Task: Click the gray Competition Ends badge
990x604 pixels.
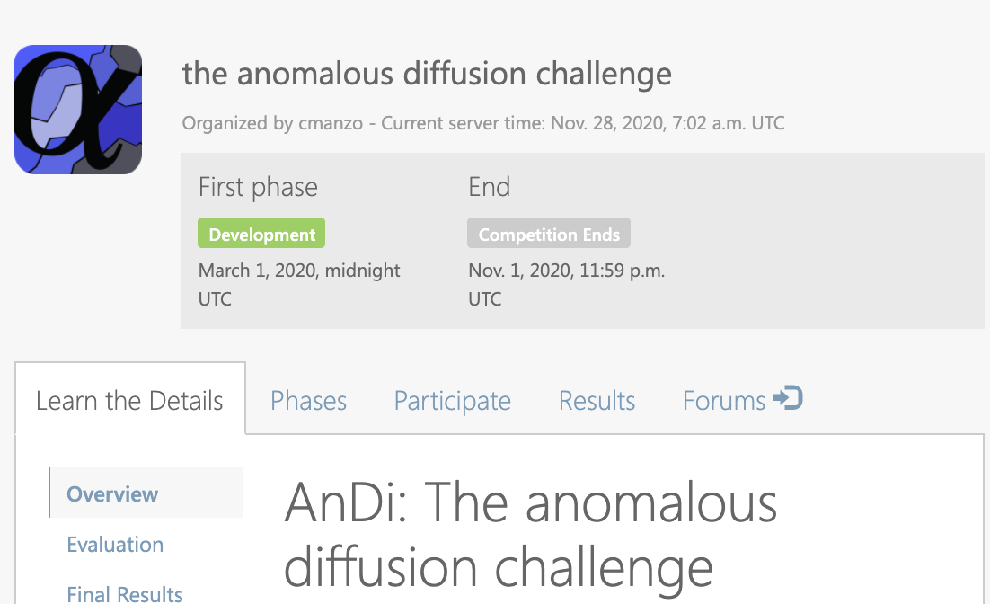Action: 549,235
